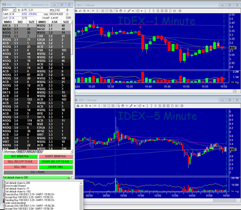Select the INET order tab
The width and height of the screenshot is (241, 210).
point(21,151)
